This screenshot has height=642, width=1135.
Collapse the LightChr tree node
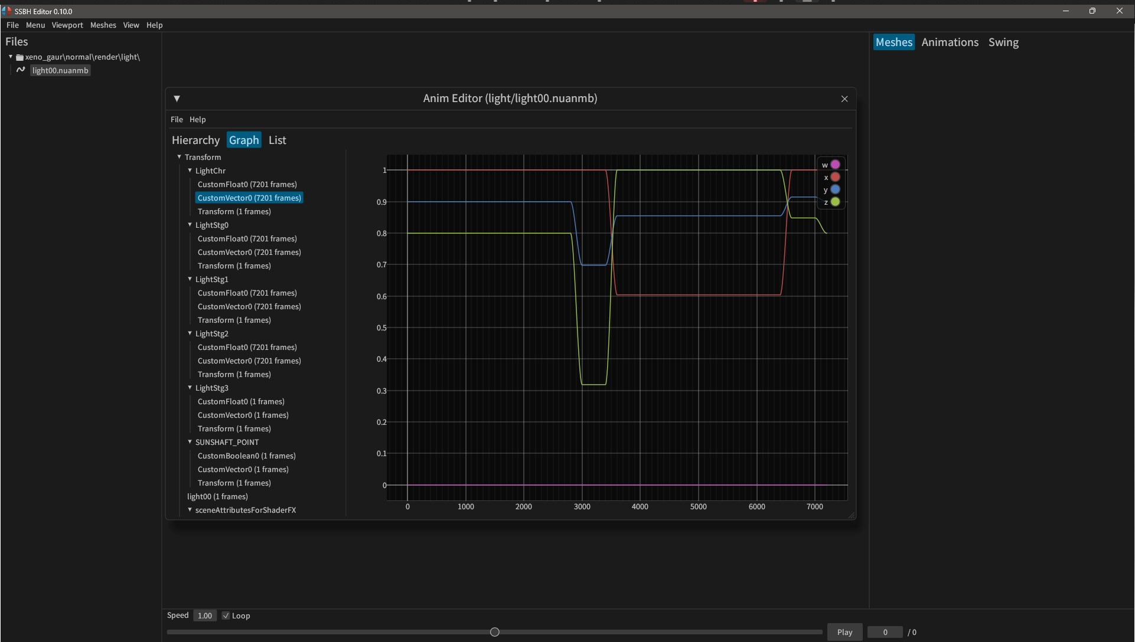coord(190,171)
